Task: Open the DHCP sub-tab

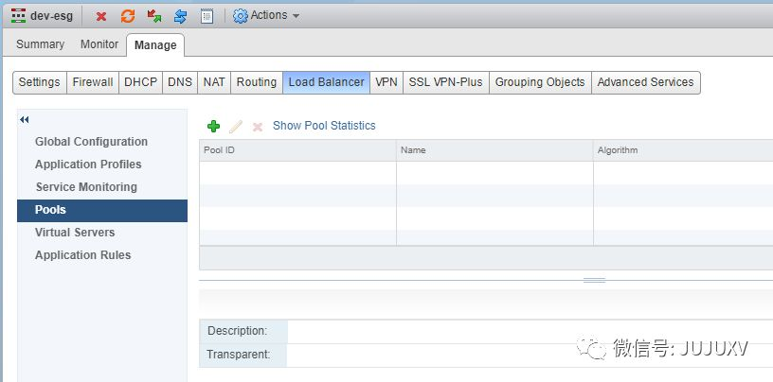Action: 140,82
